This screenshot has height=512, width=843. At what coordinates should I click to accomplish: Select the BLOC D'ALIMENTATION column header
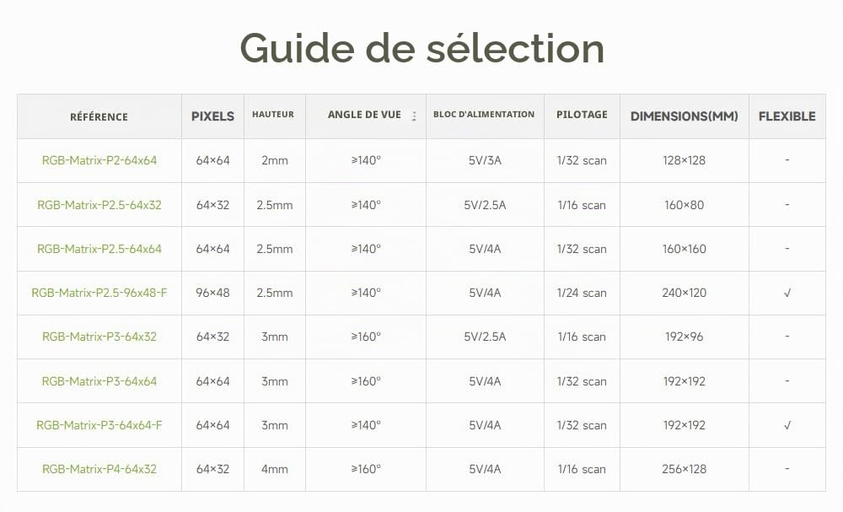(484, 115)
